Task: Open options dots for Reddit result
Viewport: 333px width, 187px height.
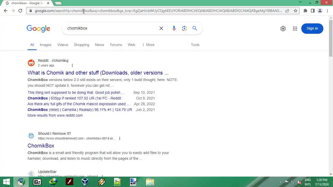Action: coord(72,65)
